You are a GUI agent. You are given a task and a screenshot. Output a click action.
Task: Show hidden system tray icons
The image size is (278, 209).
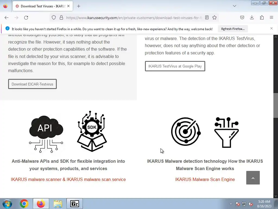click(x=231, y=204)
